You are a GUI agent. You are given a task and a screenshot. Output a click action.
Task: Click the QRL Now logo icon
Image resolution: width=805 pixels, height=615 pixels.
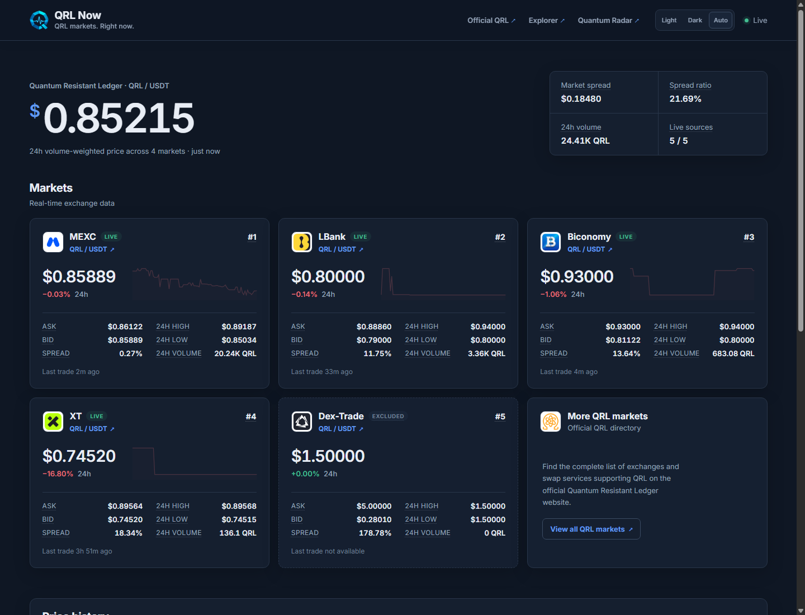click(39, 20)
